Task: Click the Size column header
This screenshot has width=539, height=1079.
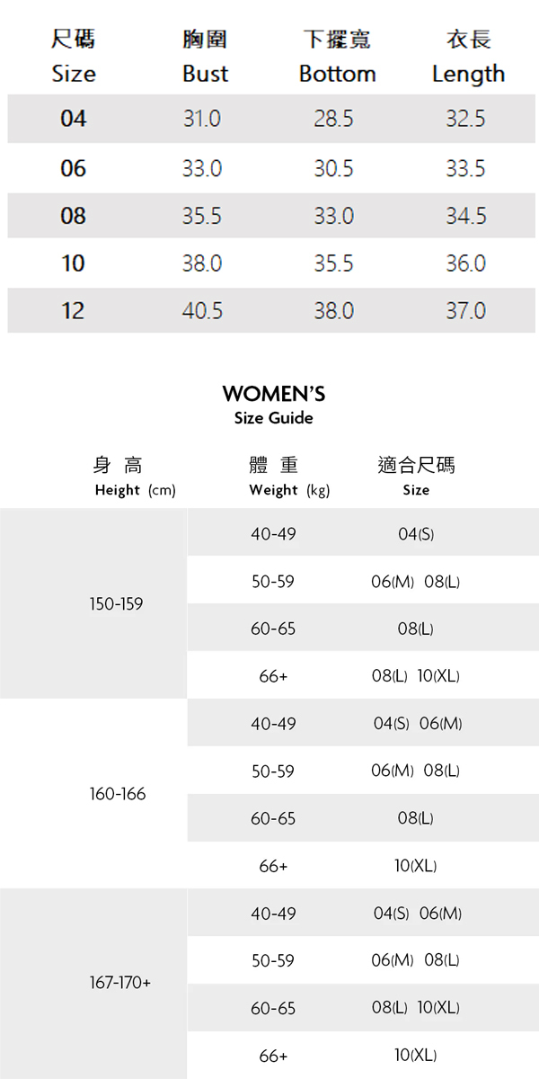Action: [x=73, y=57]
